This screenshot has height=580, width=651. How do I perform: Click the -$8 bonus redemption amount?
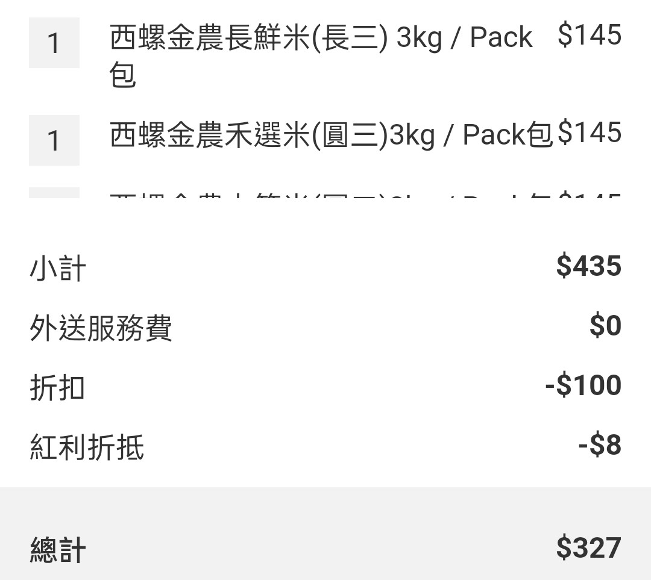[x=599, y=445]
